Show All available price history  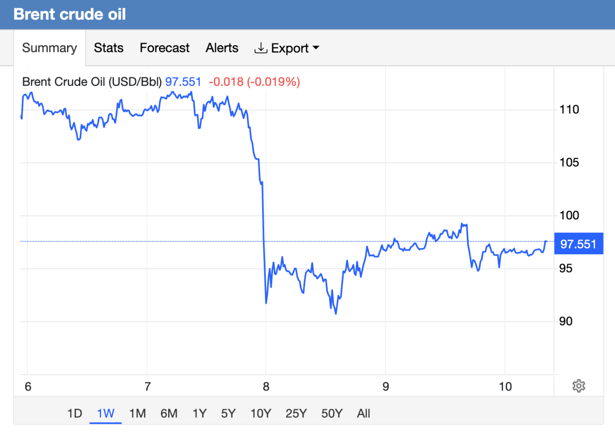pos(363,413)
